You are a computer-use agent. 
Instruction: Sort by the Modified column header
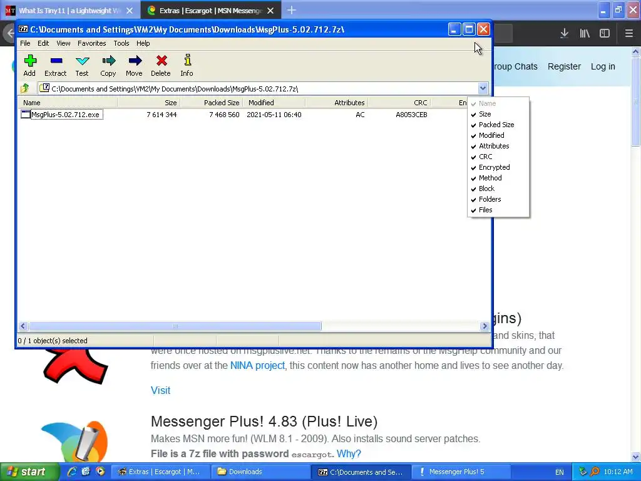[274, 103]
